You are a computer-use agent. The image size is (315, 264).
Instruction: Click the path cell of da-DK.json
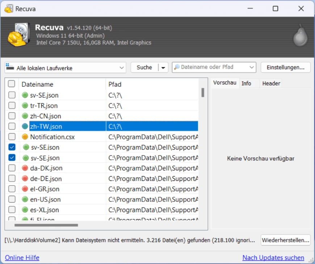pos(152,168)
